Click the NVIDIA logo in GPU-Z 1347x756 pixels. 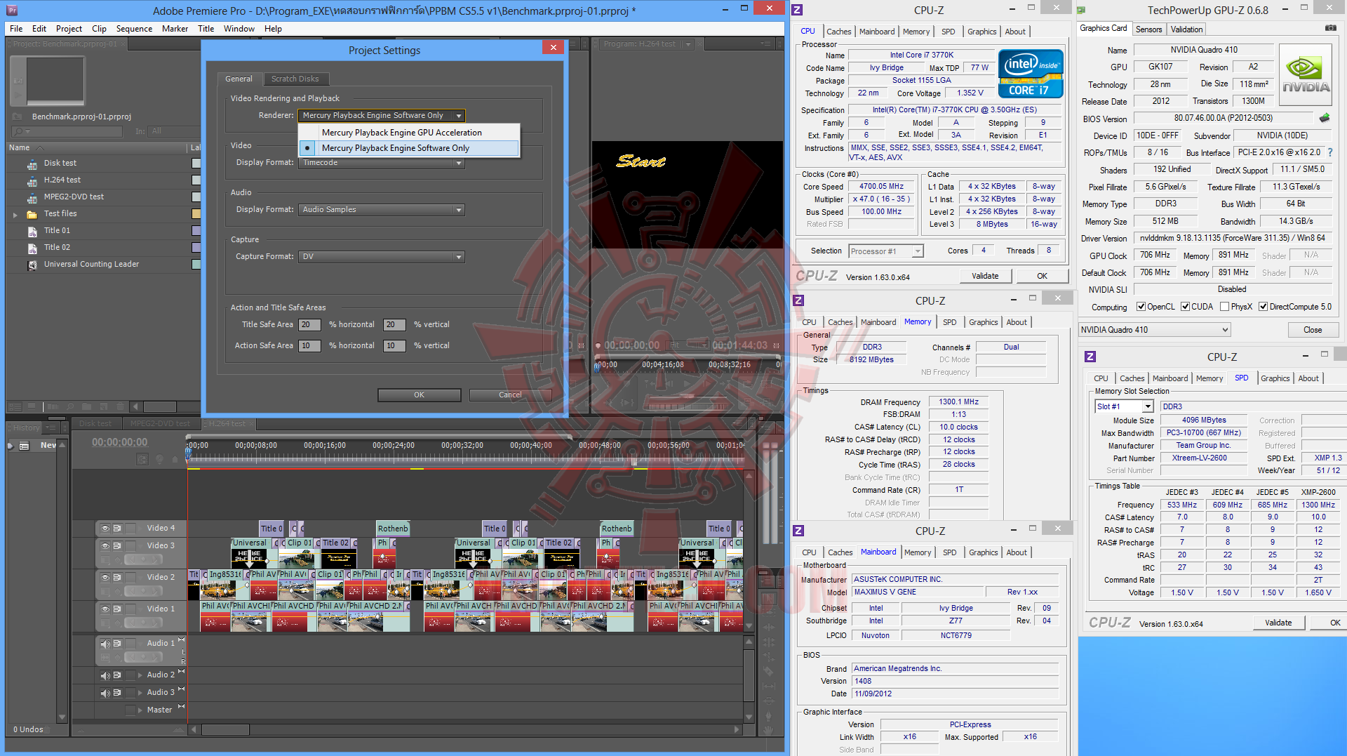(1305, 75)
